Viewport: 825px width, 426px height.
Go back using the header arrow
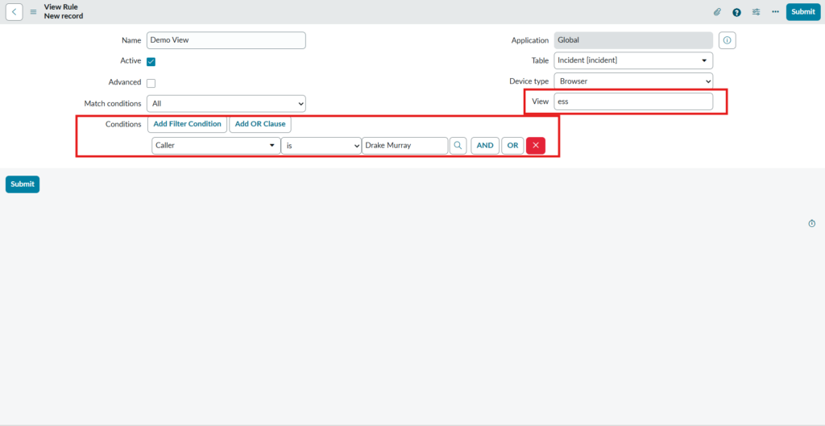click(15, 11)
